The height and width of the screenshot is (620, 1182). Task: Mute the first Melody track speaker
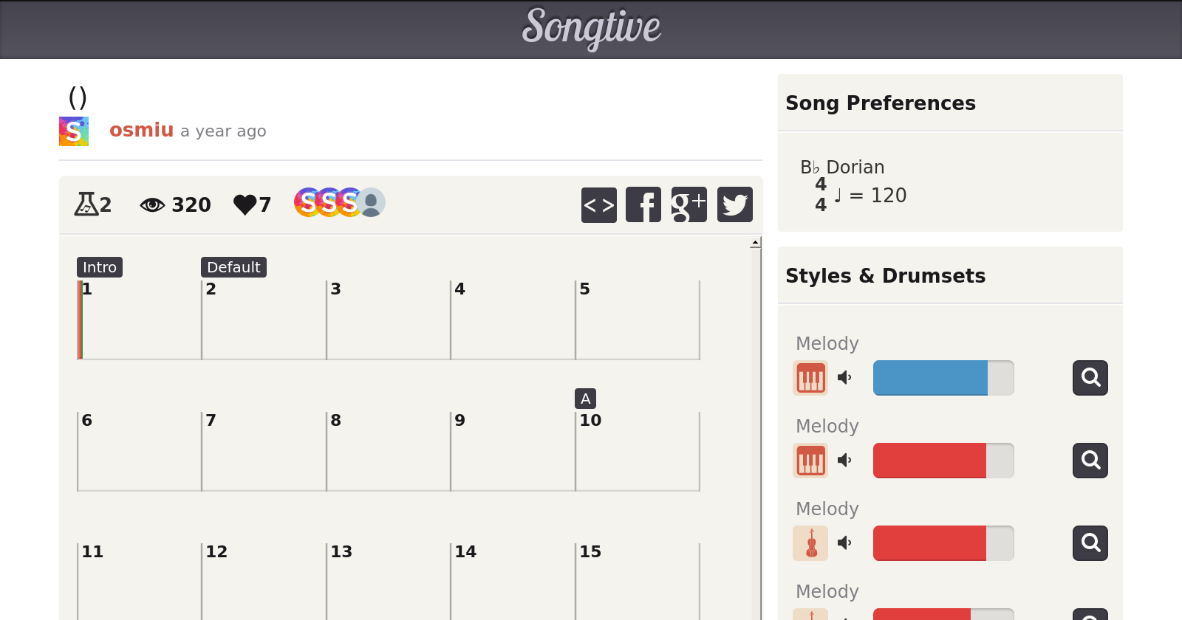(x=844, y=378)
